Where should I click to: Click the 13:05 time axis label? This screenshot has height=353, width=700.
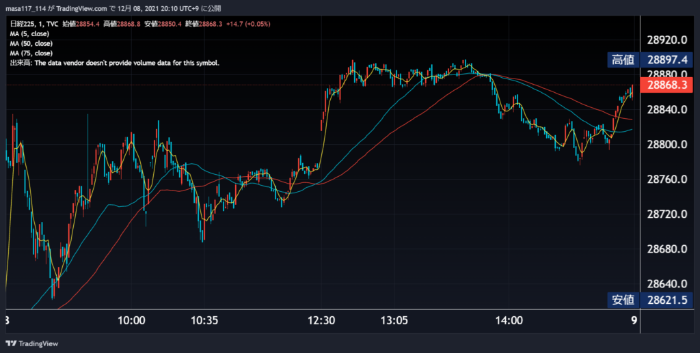click(x=394, y=320)
